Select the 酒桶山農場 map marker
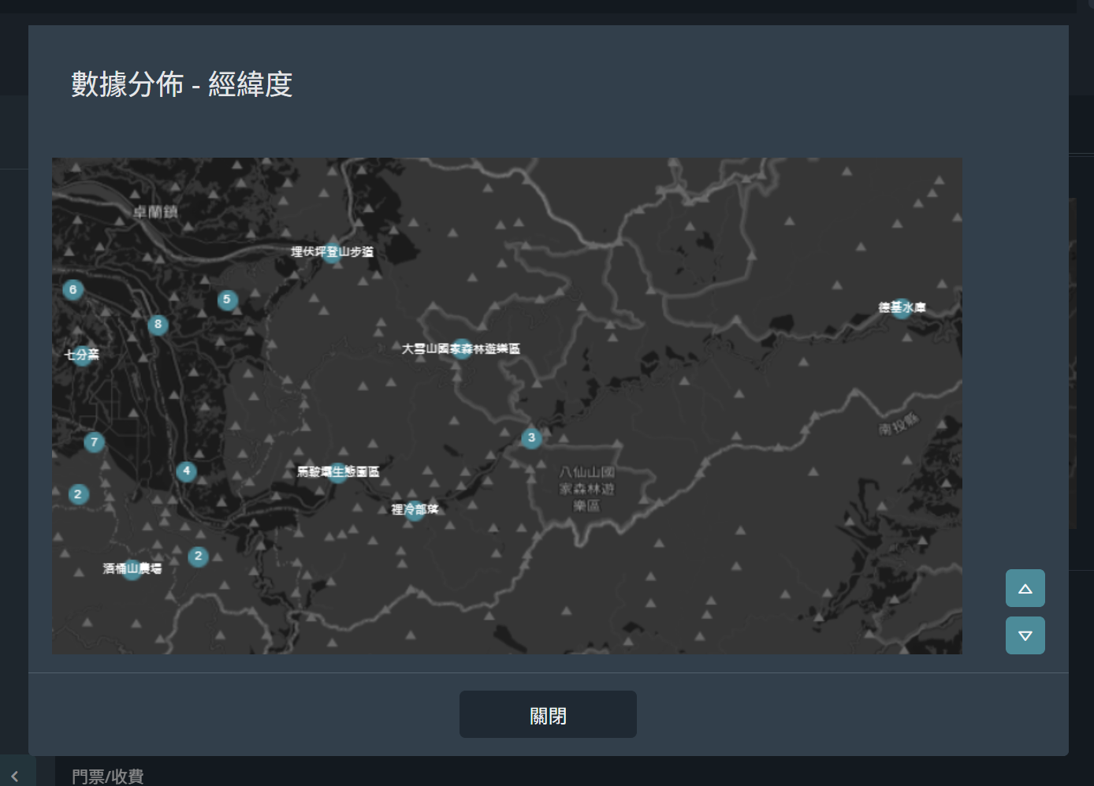The image size is (1094, 786). tap(132, 568)
